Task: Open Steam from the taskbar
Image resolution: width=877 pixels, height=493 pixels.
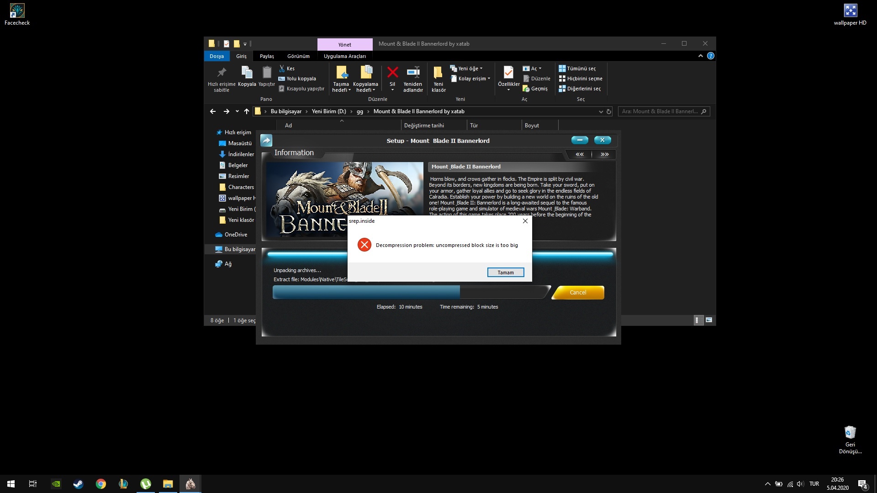Action: coord(78,484)
